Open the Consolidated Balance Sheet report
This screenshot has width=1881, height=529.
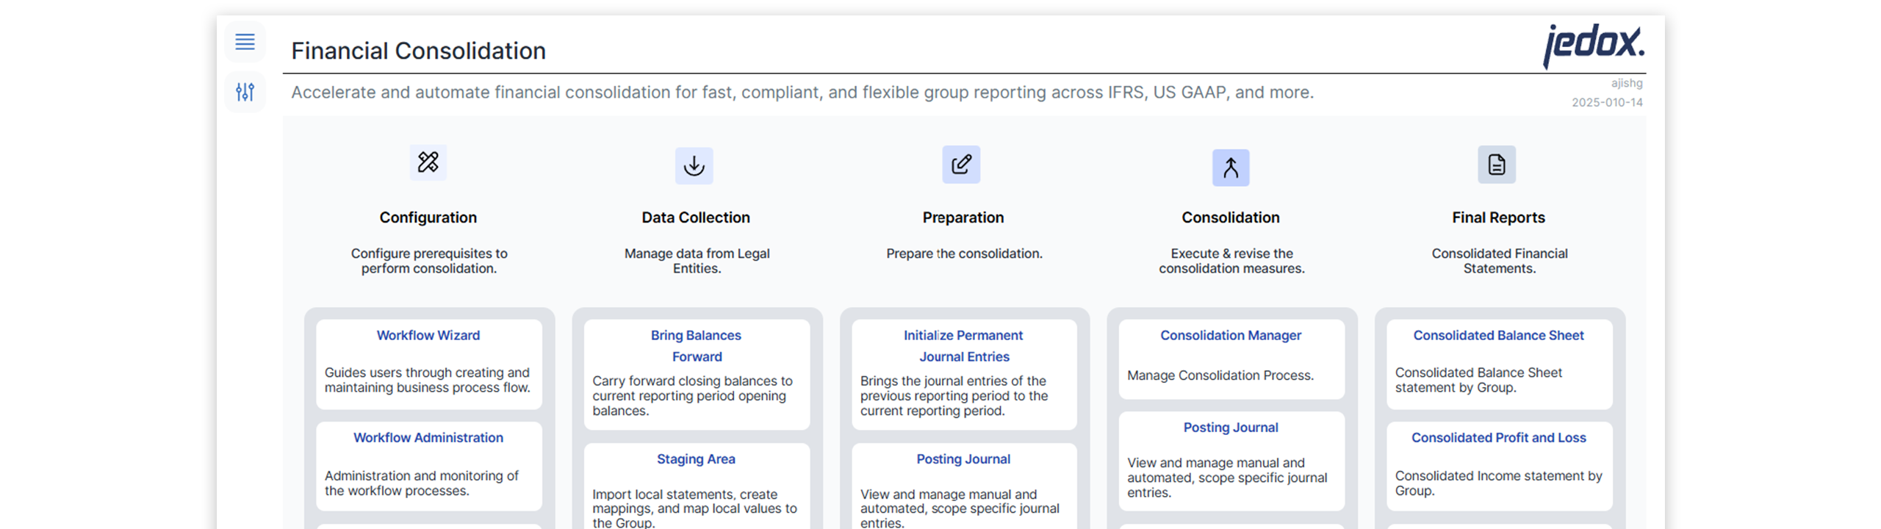tap(1498, 336)
